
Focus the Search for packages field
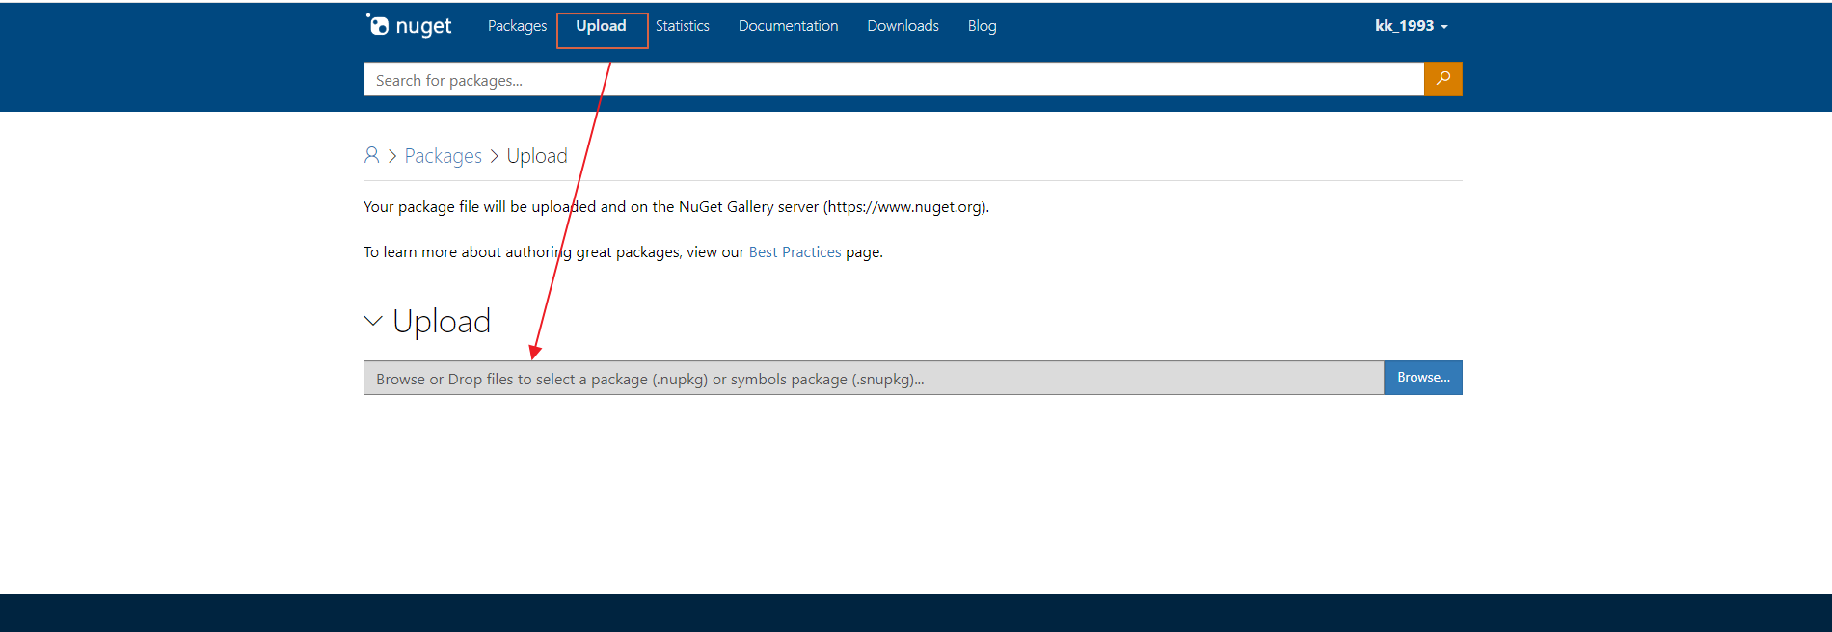[894, 79]
